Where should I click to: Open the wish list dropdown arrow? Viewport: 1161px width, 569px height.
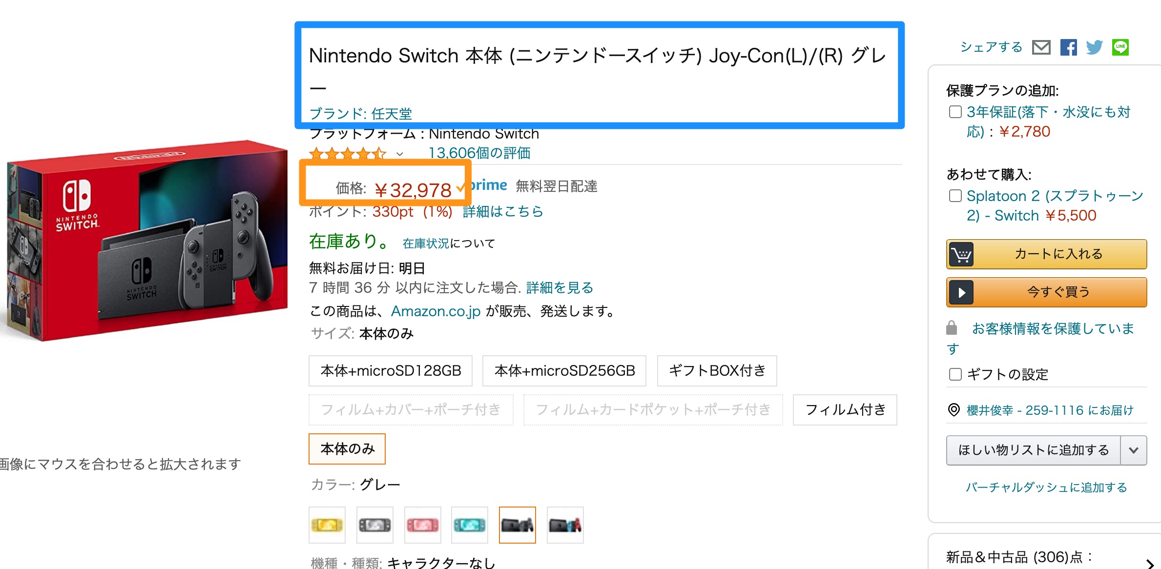pyautogui.click(x=1133, y=450)
